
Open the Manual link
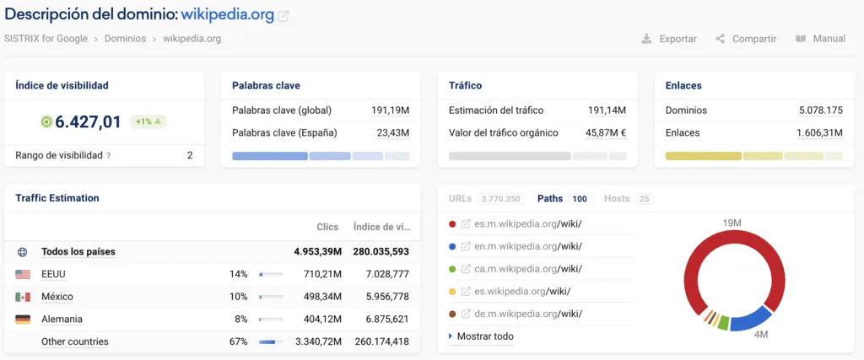[x=820, y=39]
